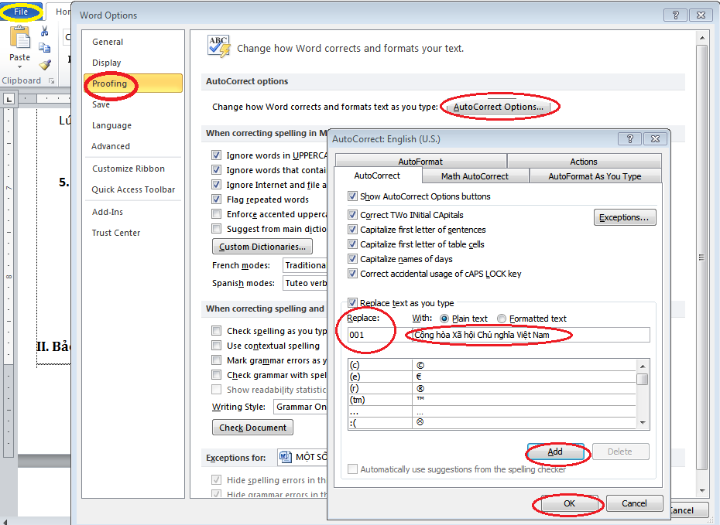Image resolution: width=720 pixels, height=525 pixels.
Task: Enable Enforce accented uppercase checkbox
Action: click(216, 213)
